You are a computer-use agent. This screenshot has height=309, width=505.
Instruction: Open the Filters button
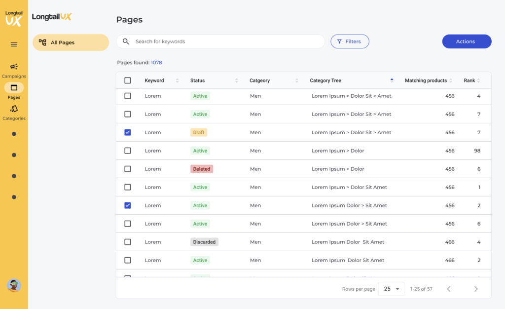[350, 41]
